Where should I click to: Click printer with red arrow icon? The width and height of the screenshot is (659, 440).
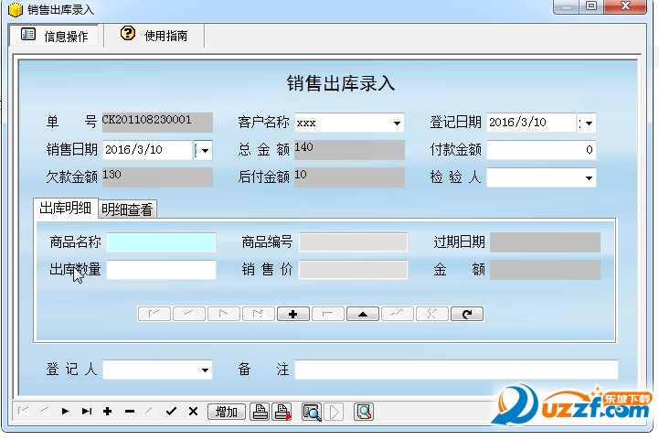tap(282, 412)
